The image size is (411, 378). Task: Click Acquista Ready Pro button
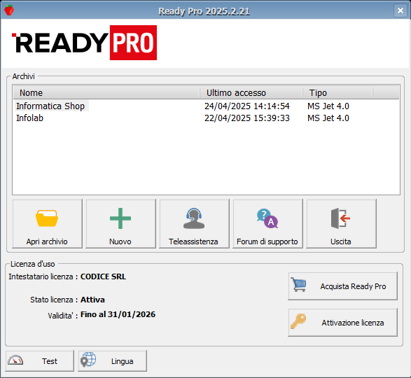click(x=343, y=286)
